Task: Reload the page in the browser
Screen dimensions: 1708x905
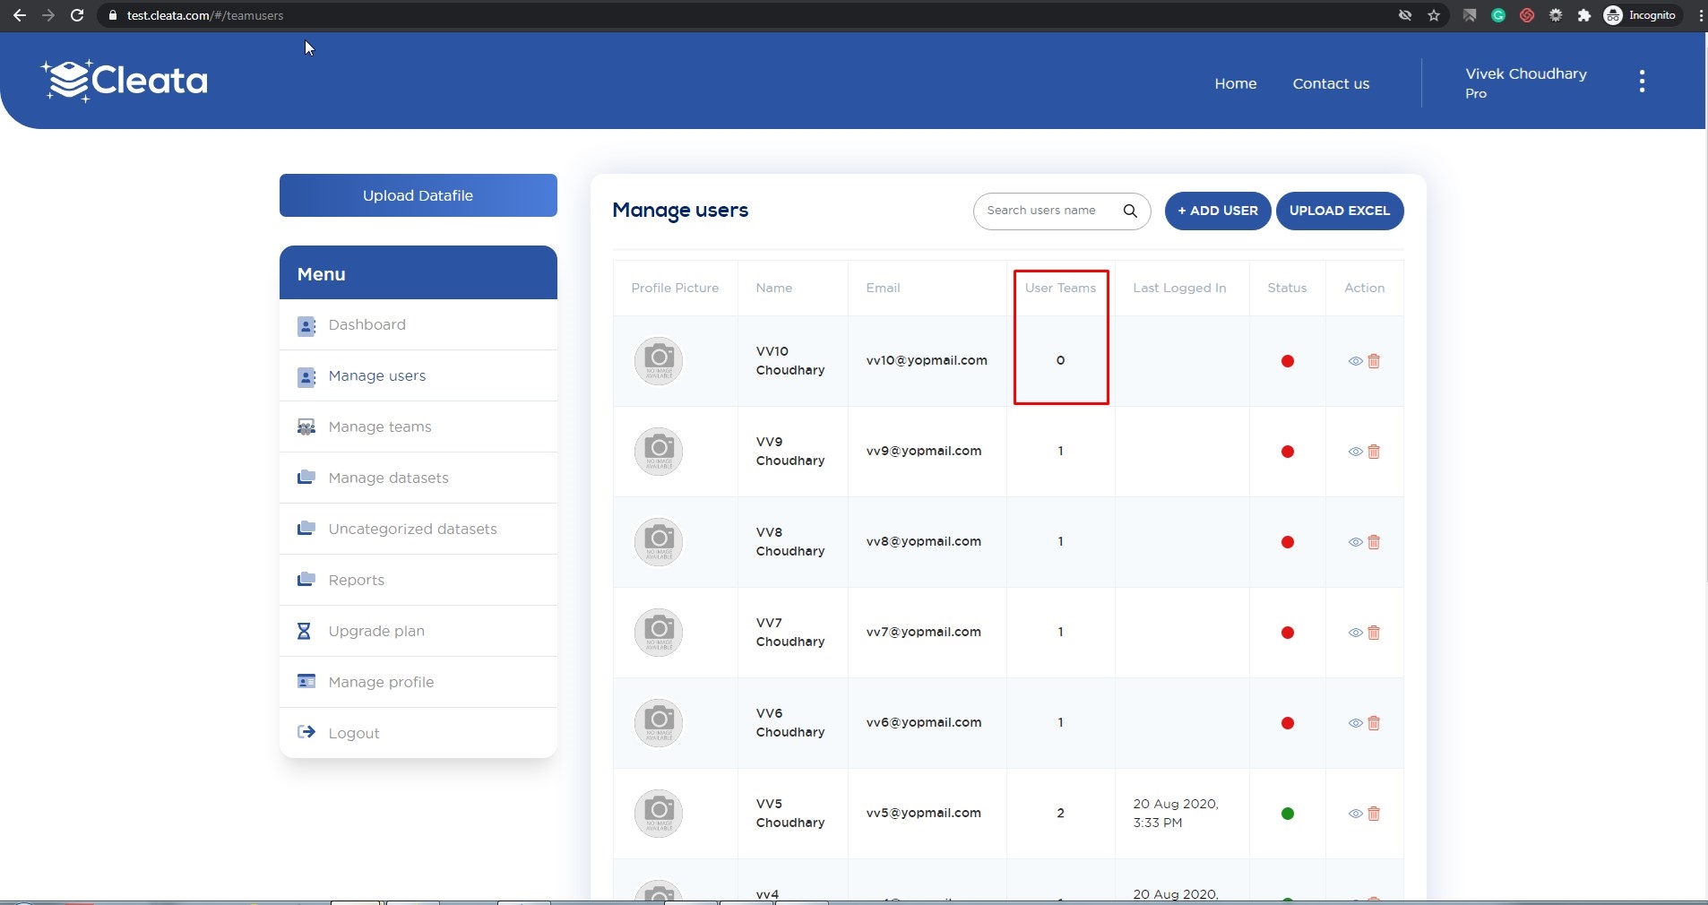Action: (77, 15)
